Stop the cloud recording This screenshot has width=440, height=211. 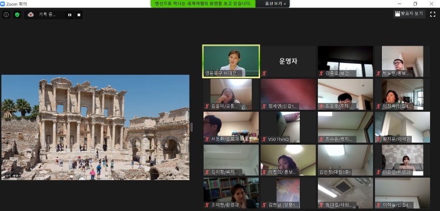point(79,15)
